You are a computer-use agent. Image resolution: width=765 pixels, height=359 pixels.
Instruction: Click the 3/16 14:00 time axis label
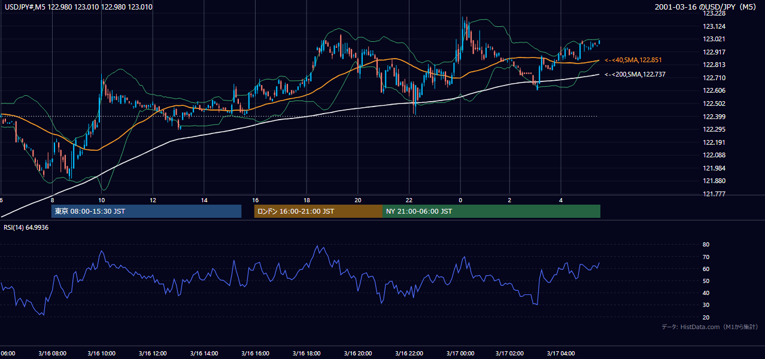(x=204, y=354)
